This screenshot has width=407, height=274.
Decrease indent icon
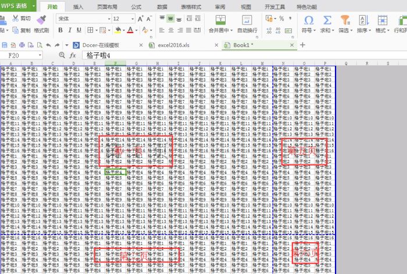[190, 19]
